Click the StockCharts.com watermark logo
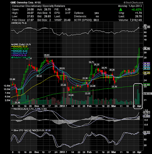The image size is (152, 154). [133, 2]
